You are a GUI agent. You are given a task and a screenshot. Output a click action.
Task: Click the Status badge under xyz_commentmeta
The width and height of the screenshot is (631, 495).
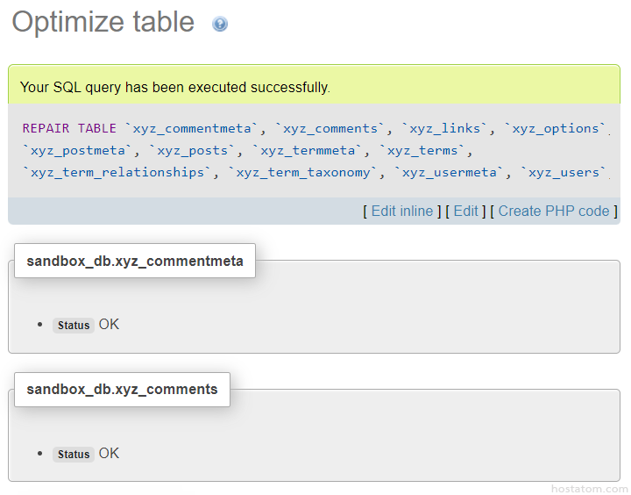tap(74, 326)
